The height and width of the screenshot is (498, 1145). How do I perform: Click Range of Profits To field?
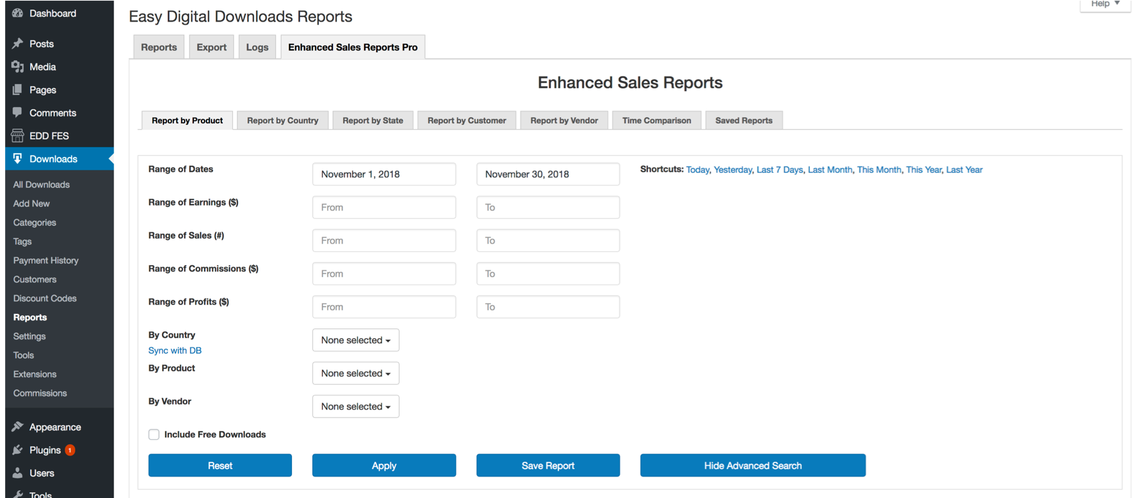pyautogui.click(x=548, y=307)
